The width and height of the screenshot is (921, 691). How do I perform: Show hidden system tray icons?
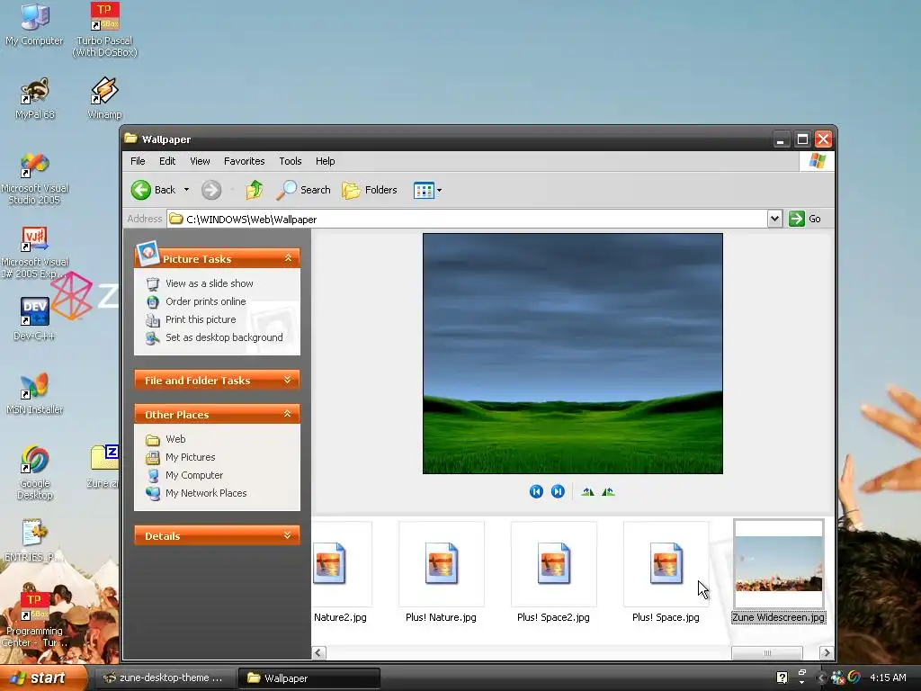[x=821, y=678]
